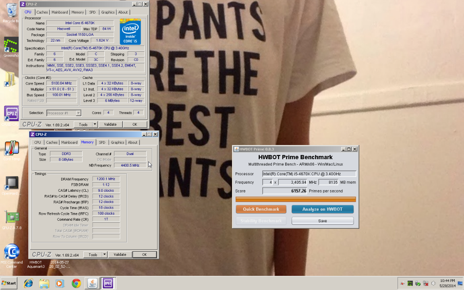Click the red molecule tray icon
The image size is (464, 290).
[402, 284]
